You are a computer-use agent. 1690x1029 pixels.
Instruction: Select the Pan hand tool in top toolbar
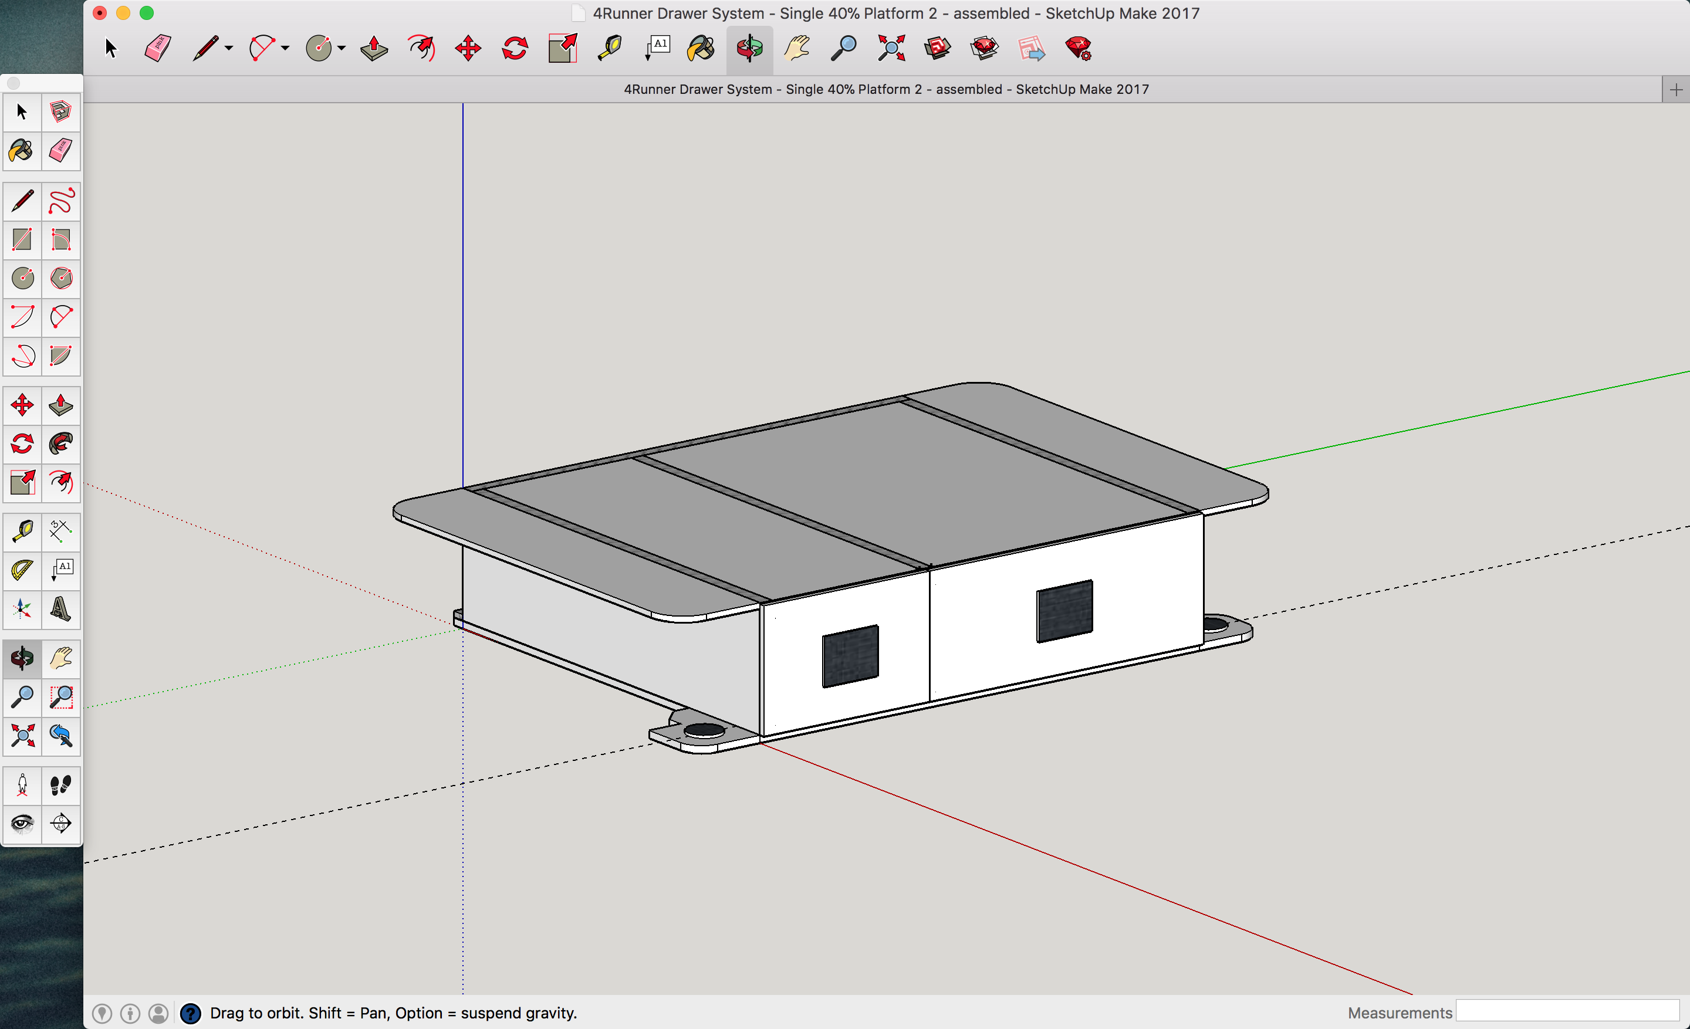click(x=797, y=49)
